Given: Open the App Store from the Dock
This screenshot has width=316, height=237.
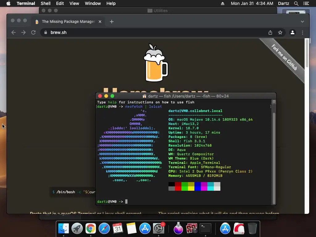Looking at the screenshot, I should pos(145,228).
